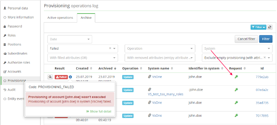Open the Operation filter dropdown
The image size is (277, 125).
[x=160, y=48]
